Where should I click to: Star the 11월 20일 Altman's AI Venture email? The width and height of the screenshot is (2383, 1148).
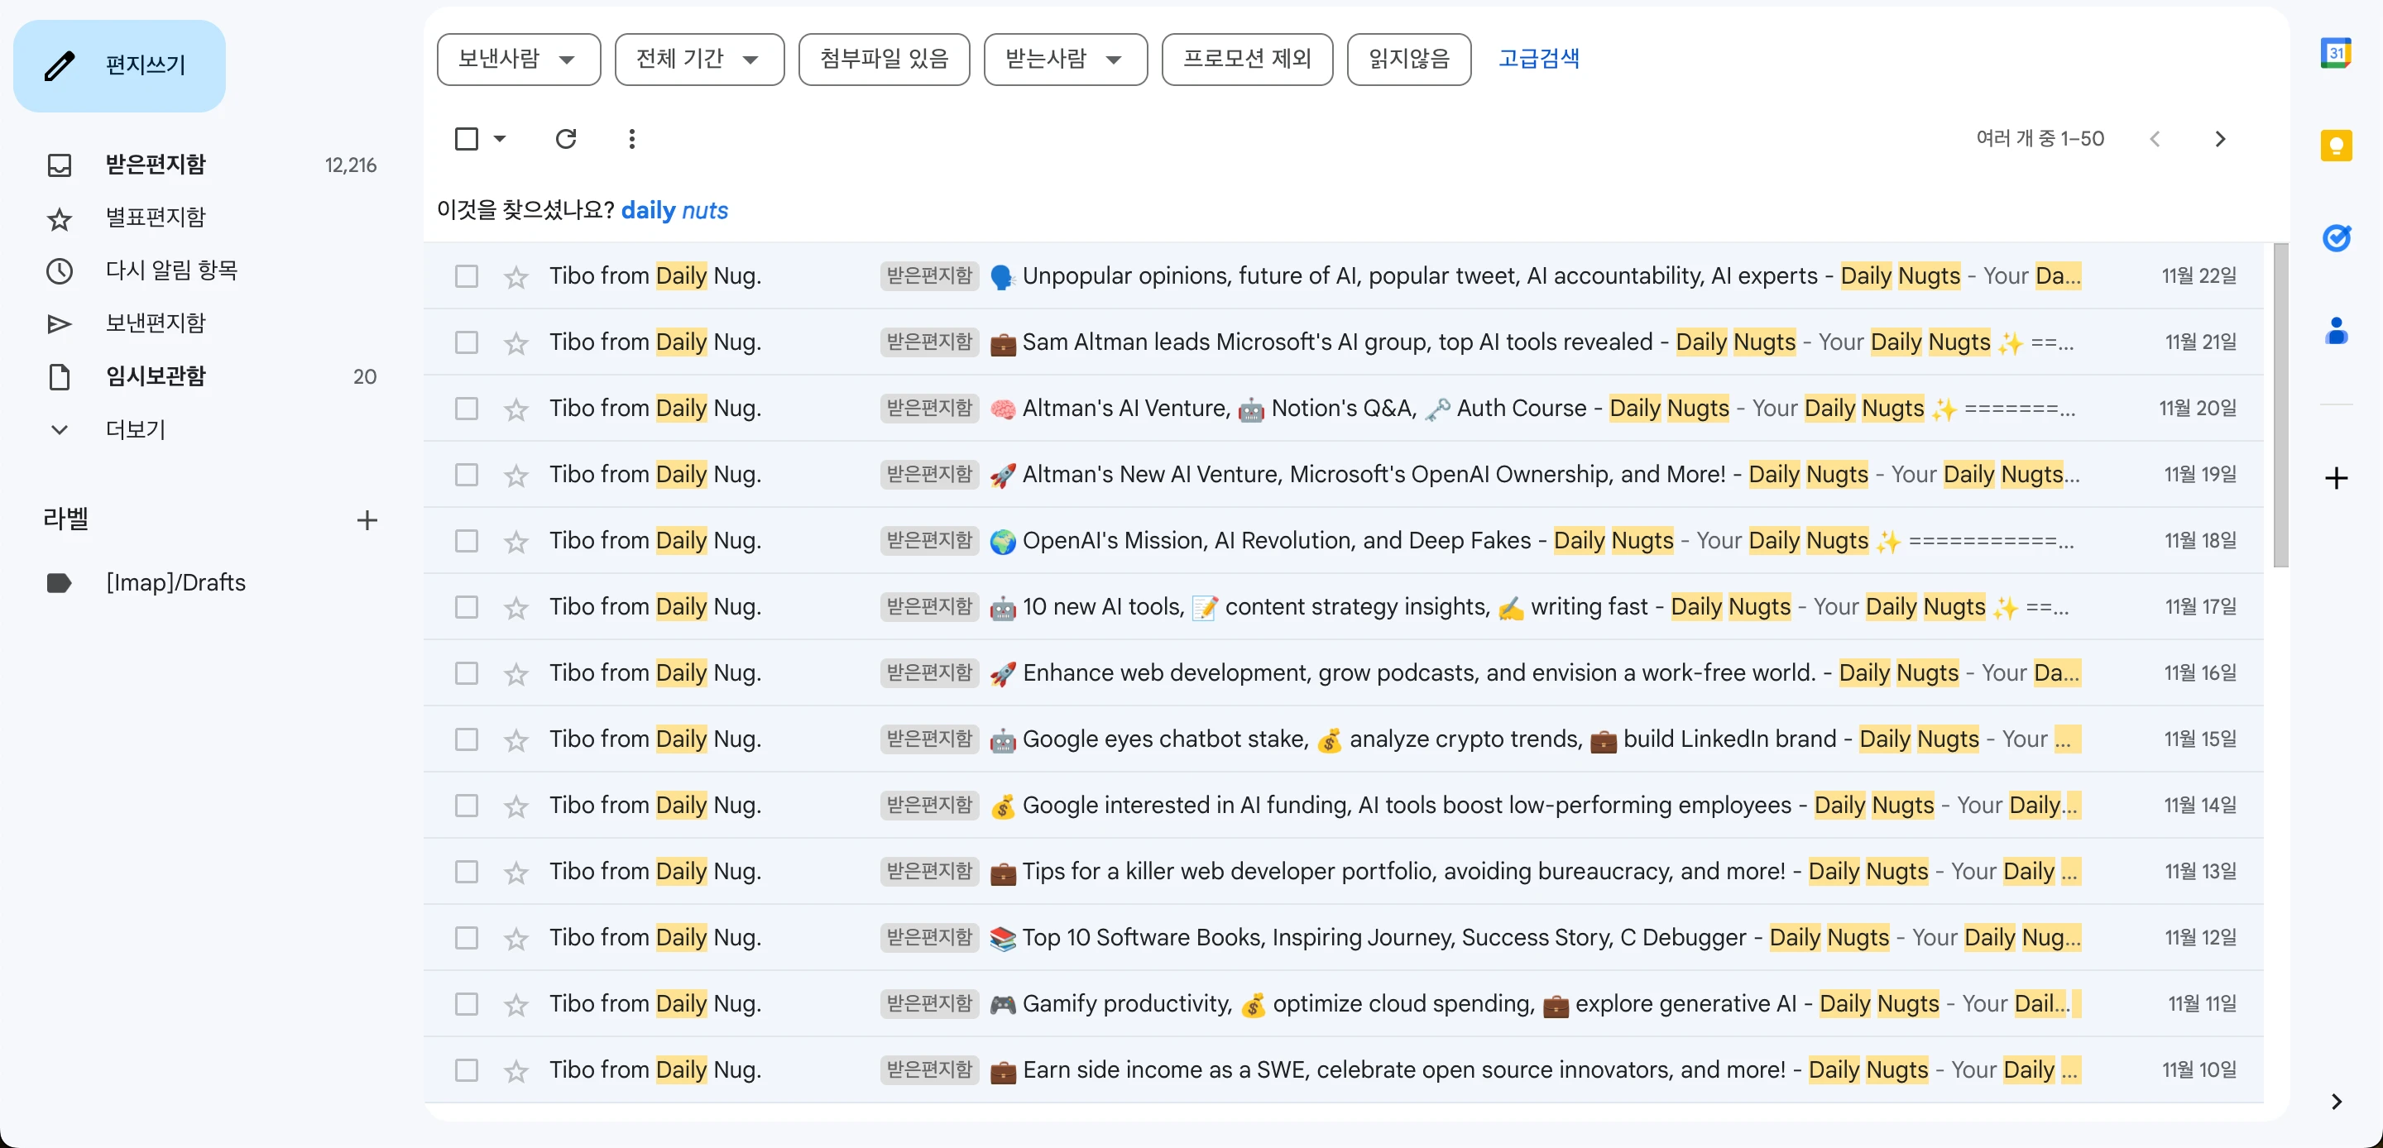click(x=516, y=409)
